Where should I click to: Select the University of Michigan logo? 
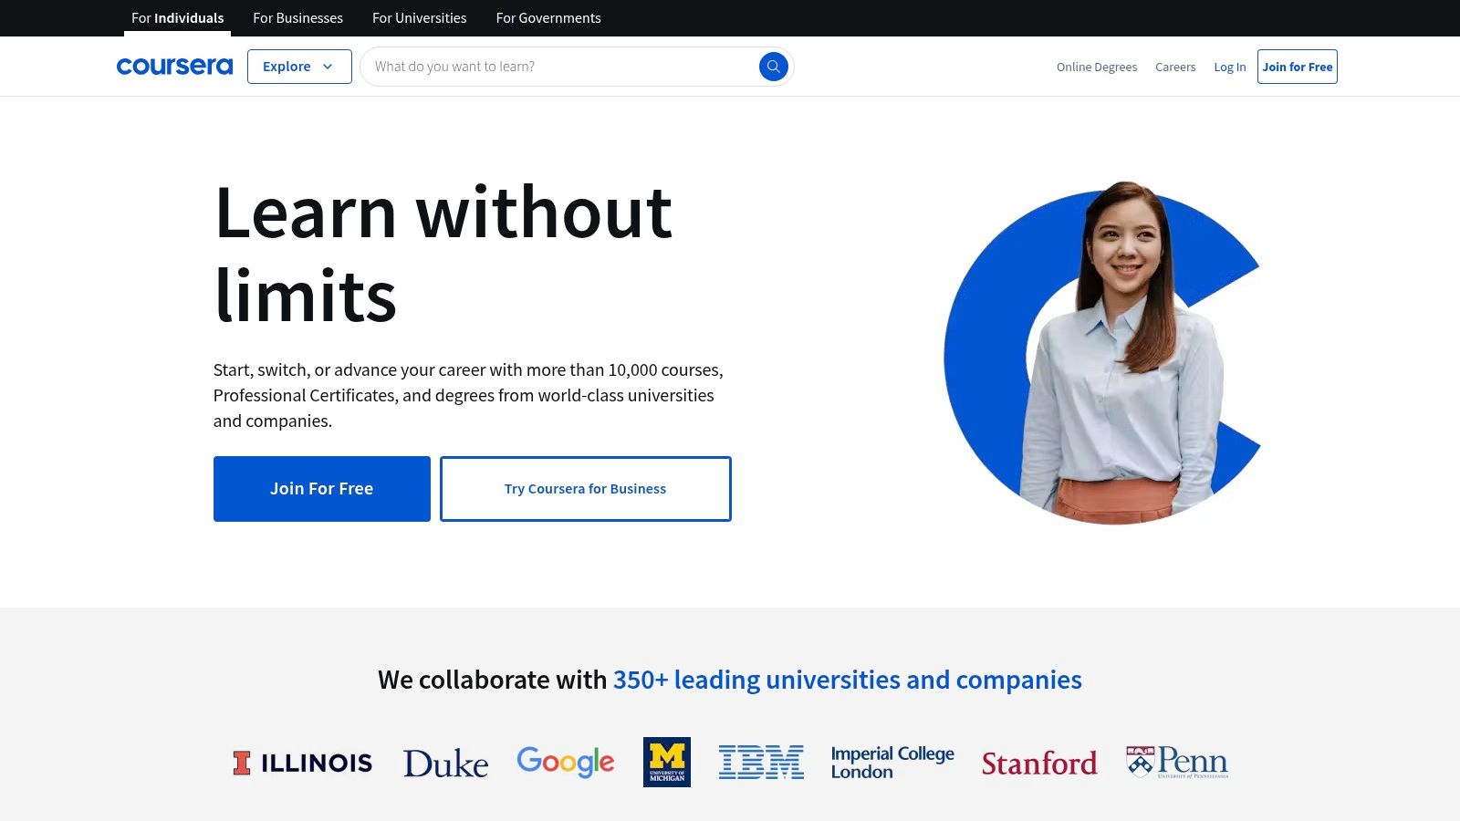point(668,762)
